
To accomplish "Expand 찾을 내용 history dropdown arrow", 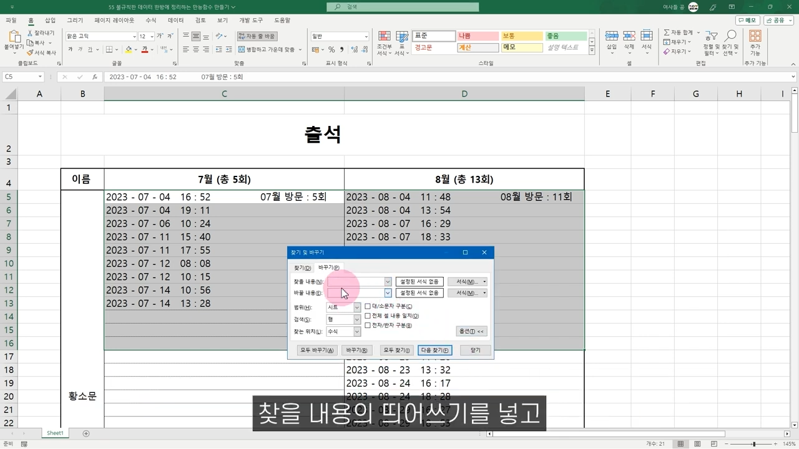I will (x=388, y=282).
